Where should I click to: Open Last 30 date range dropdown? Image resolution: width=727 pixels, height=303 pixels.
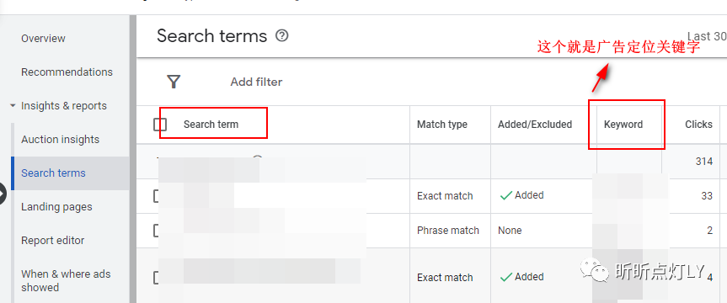707,36
